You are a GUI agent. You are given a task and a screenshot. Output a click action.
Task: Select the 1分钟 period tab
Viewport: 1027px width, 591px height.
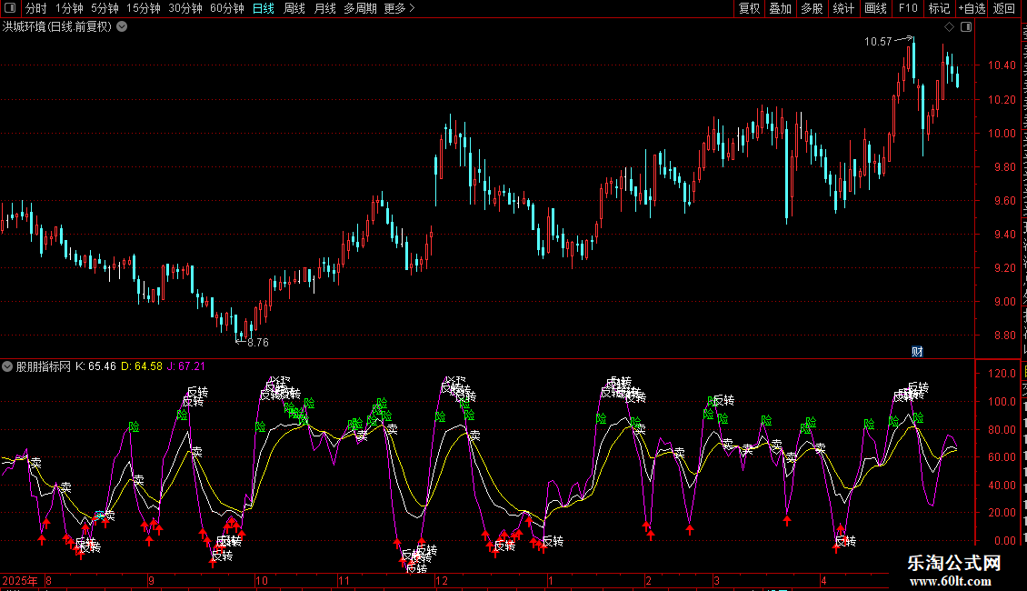[69, 8]
